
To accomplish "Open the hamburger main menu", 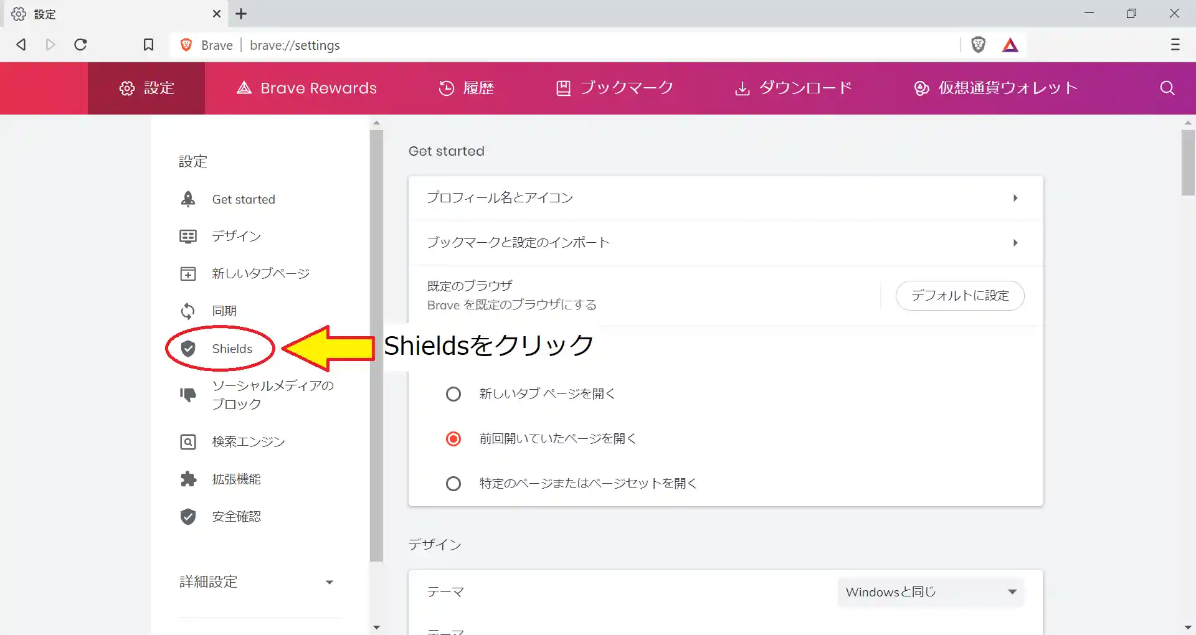I will [x=1175, y=45].
